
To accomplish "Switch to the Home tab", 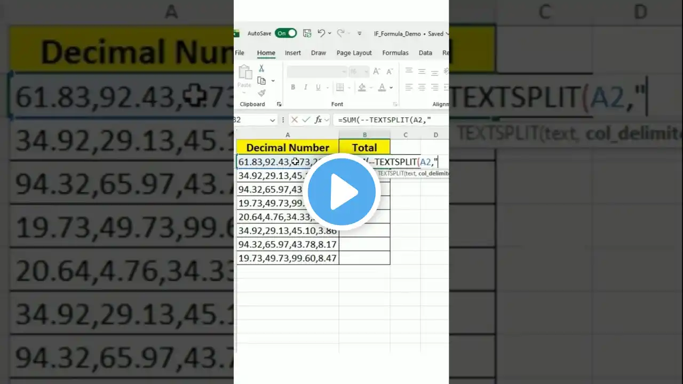I will click(x=266, y=53).
